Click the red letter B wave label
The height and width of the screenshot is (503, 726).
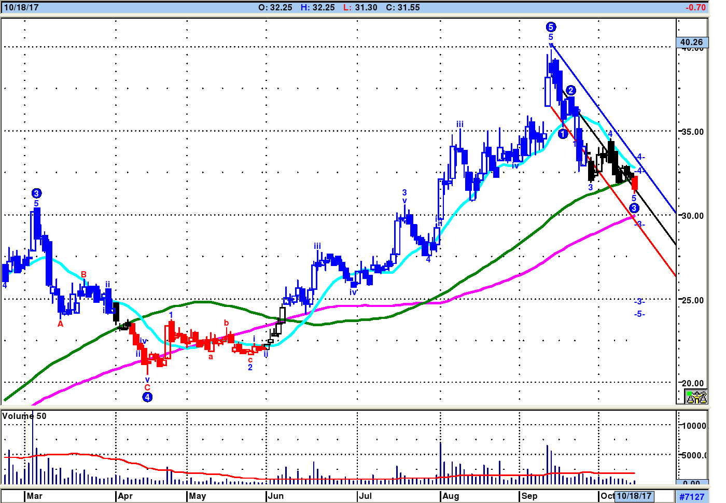point(83,275)
